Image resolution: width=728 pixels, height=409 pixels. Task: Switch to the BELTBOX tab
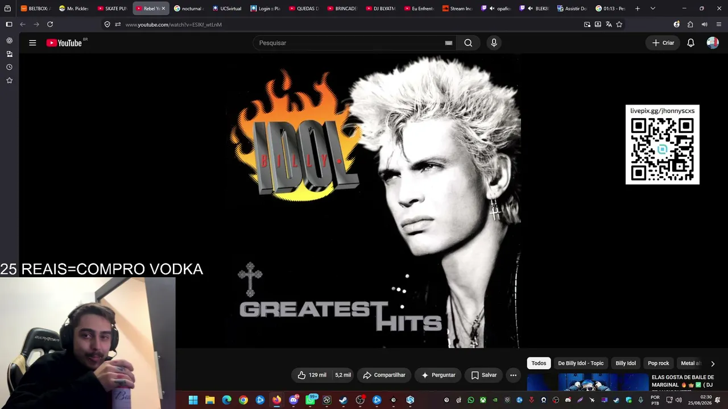[x=35, y=9]
